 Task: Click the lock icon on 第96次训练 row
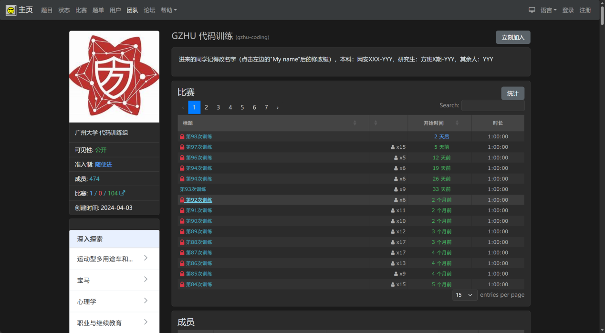click(182, 157)
